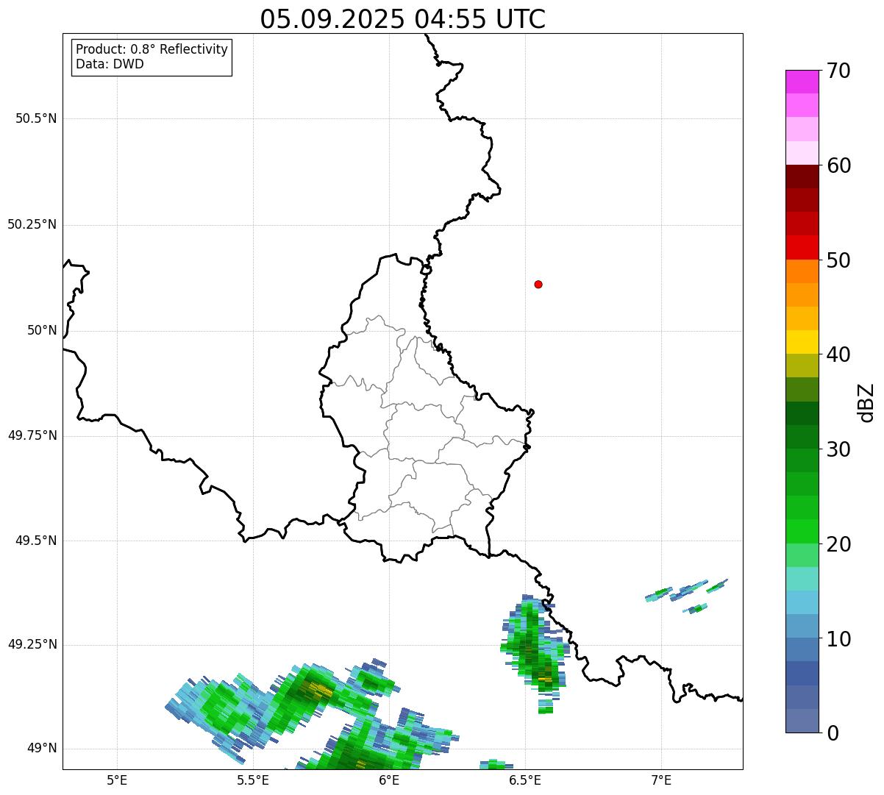Click the latitude label 49°N

[x=42, y=749]
